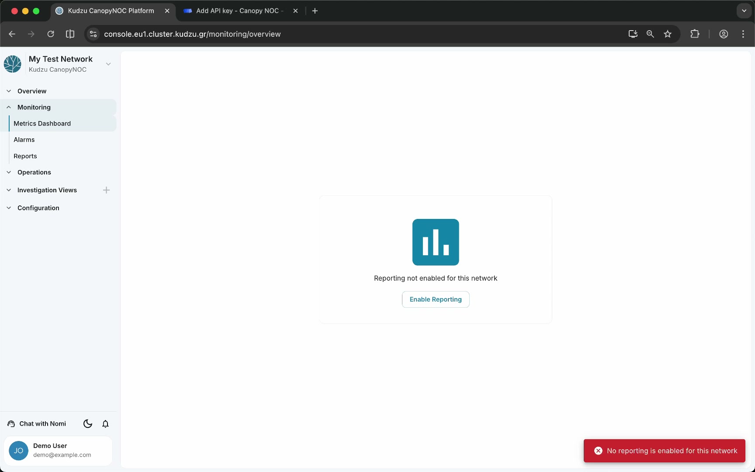Open Demo User profile card
Screen dimensions: 755x472
[58, 451]
